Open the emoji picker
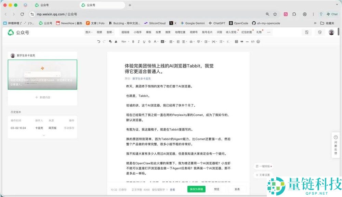 click(258, 41)
